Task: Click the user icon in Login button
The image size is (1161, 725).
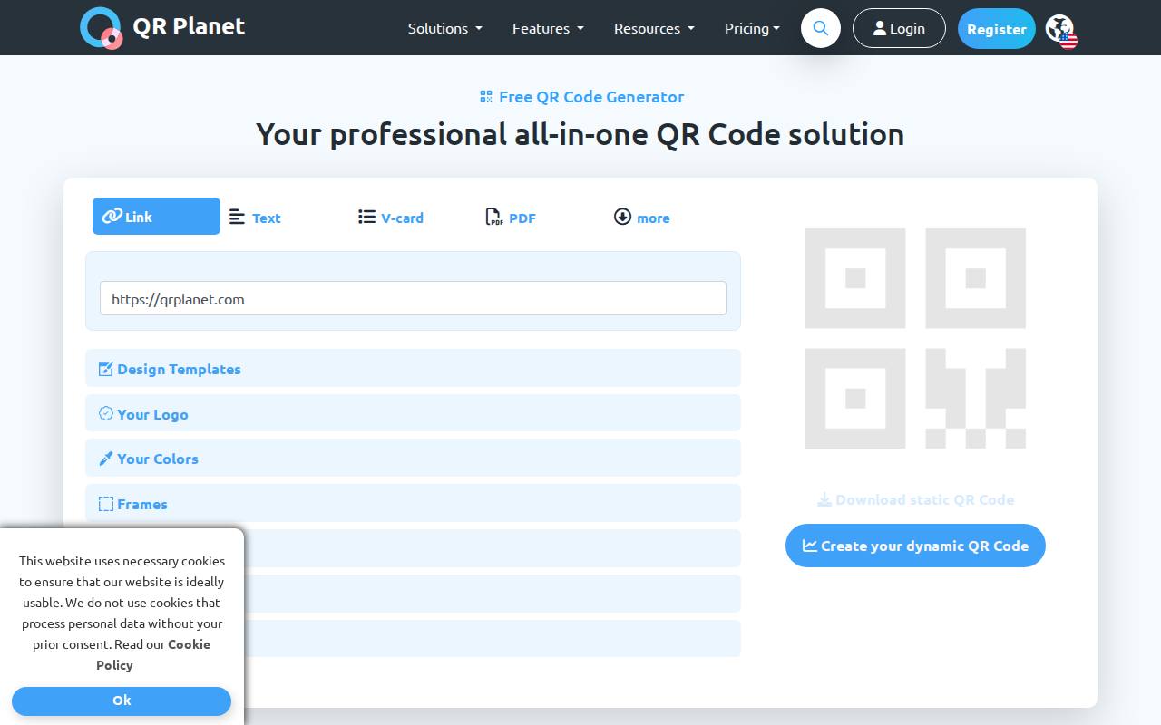Action: pos(879,29)
